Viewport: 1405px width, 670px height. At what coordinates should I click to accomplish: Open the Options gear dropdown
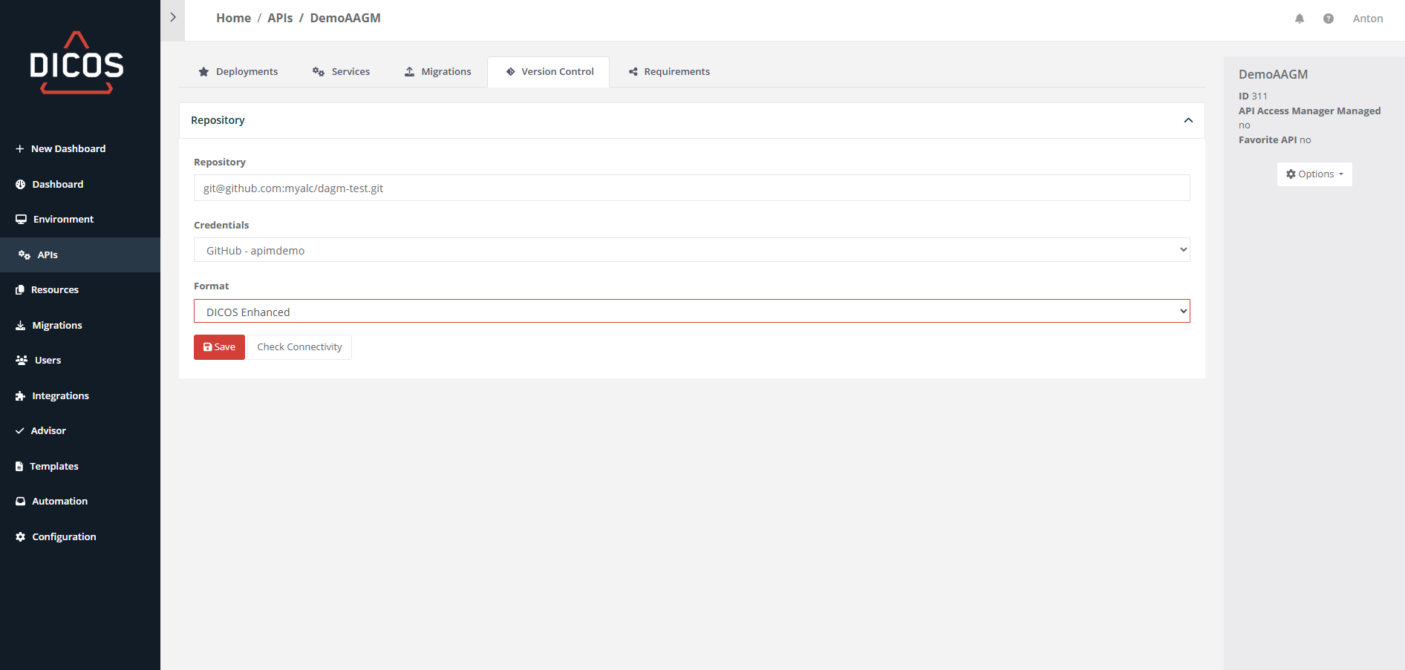1314,174
